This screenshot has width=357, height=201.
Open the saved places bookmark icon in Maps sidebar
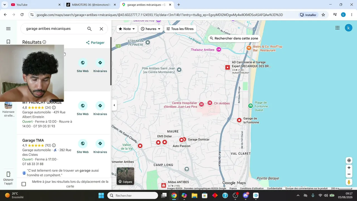click(8, 42)
